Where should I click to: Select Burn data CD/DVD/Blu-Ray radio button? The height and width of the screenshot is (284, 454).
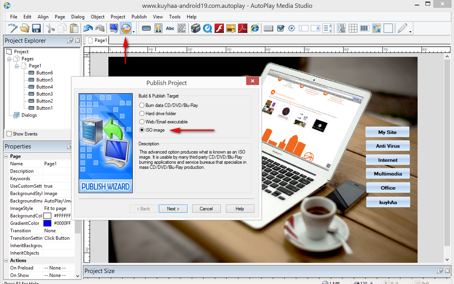[142, 105]
